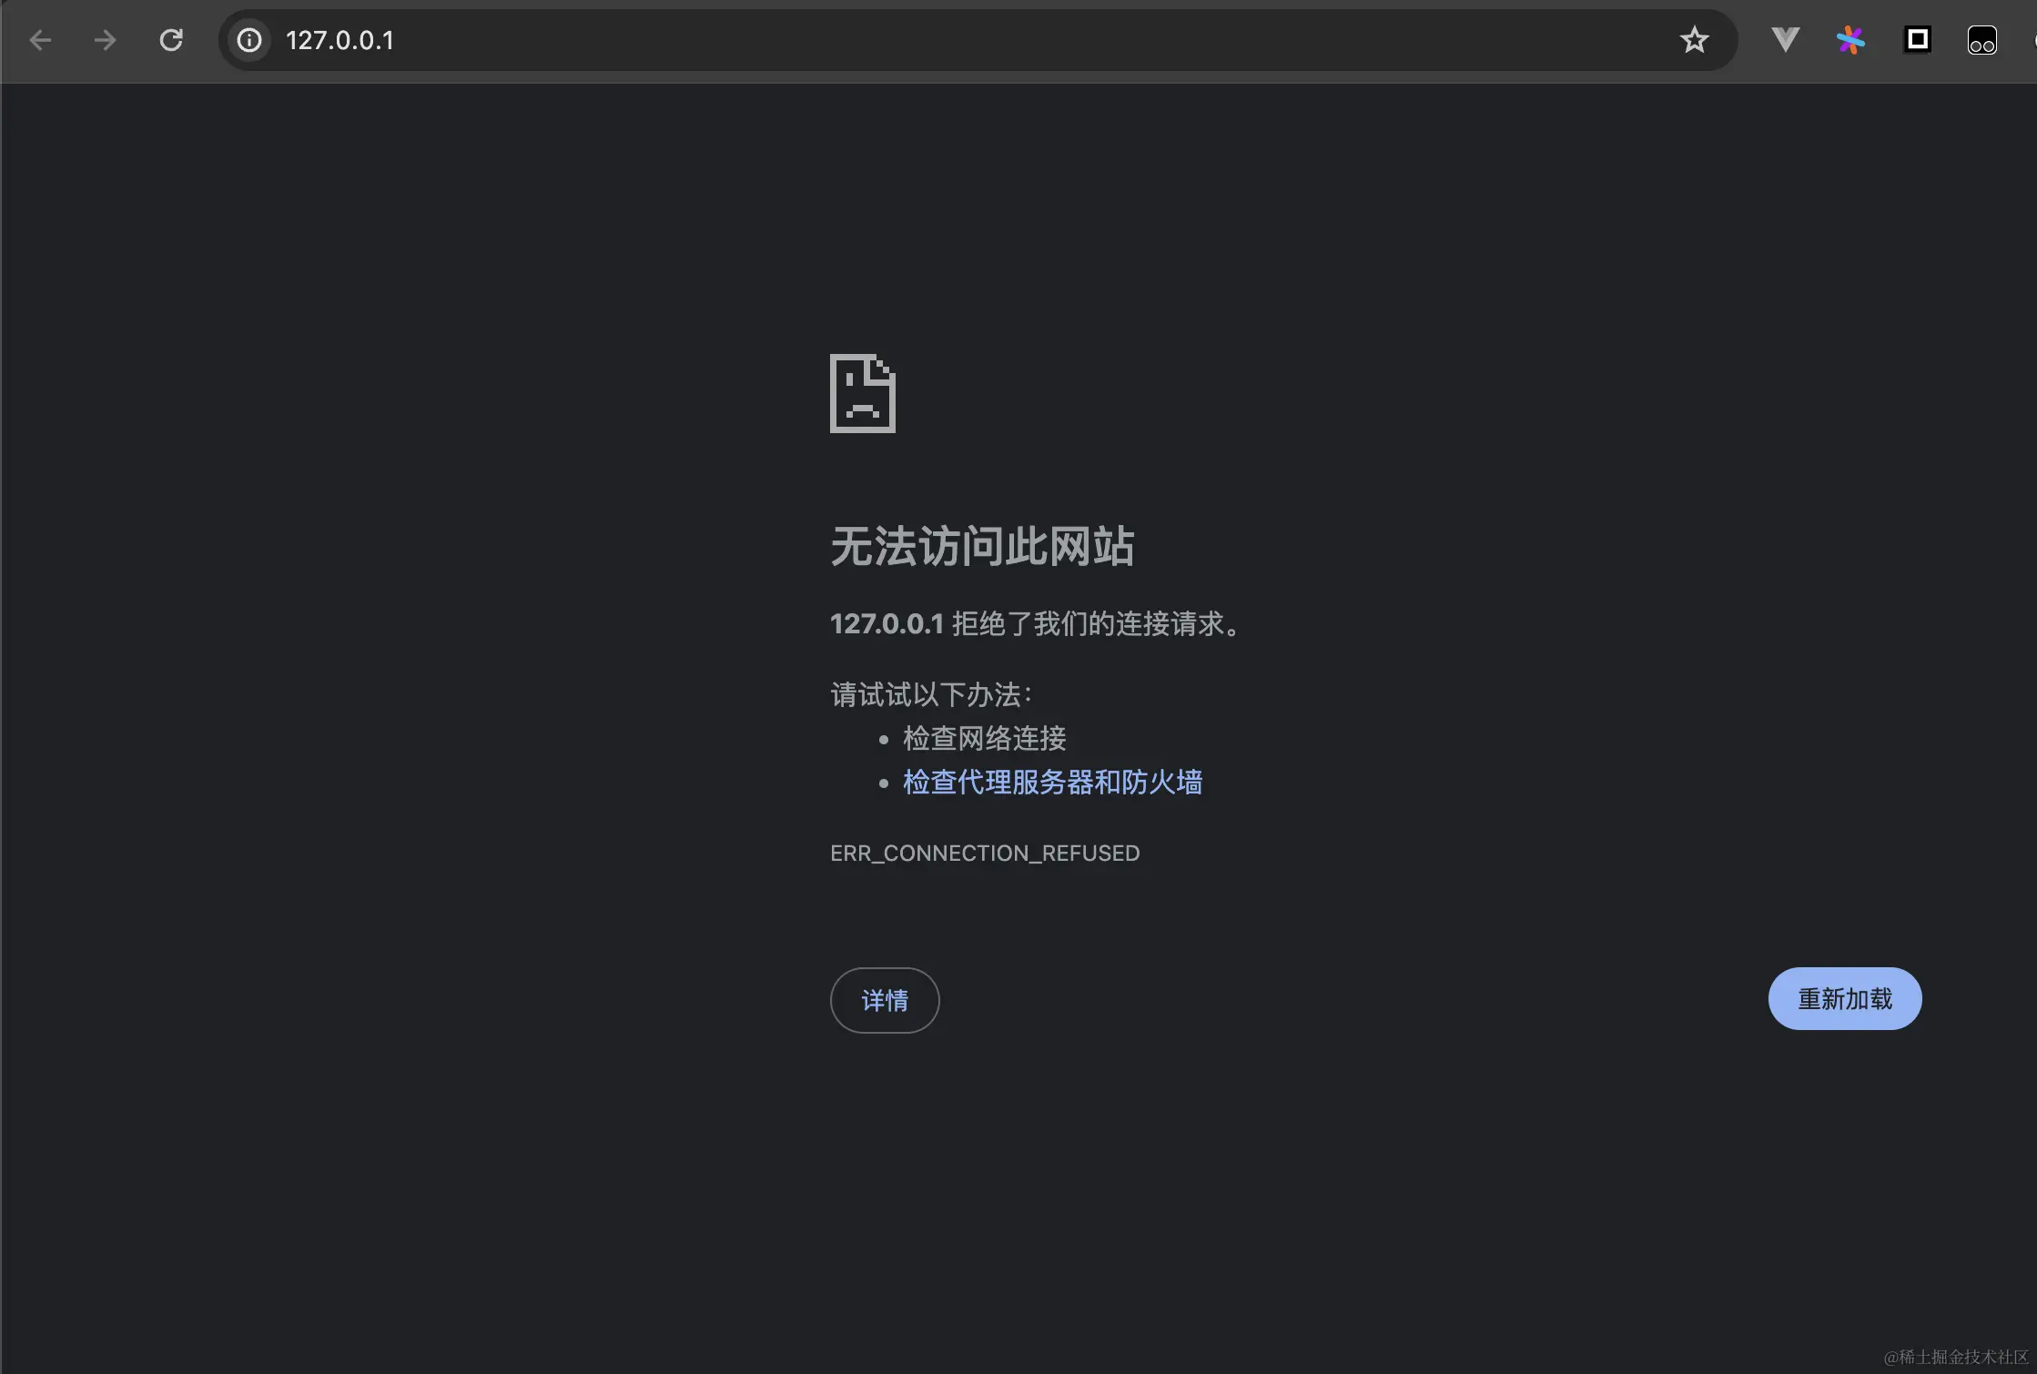Click the partially visible icon at top-right edge
This screenshot has width=2037, height=1374.
click(x=2032, y=40)
